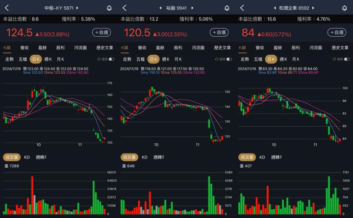The image size is (353, 218).
Task: Open 盈餘 tab in 中租-KY panel
Action: coord(42,47)
